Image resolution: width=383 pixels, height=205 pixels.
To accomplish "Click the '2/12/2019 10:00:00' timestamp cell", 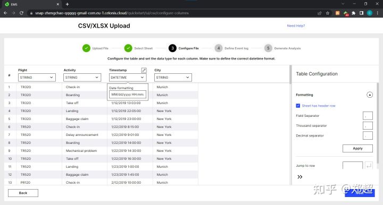I will [x=126, y=182].
